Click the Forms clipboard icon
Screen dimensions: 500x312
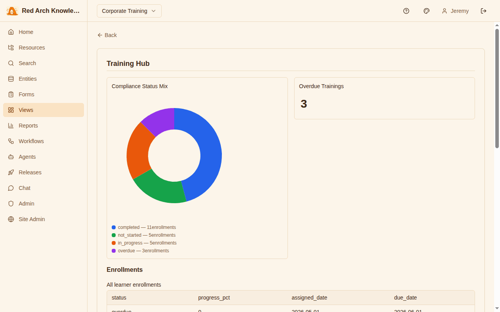pos(11,94)
